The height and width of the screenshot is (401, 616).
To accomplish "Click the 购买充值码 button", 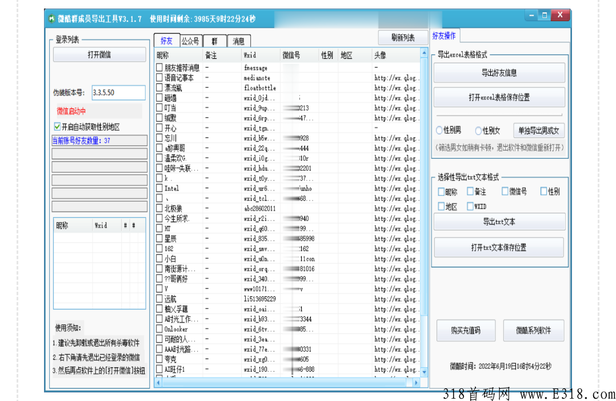I will (x=466, y=330).
